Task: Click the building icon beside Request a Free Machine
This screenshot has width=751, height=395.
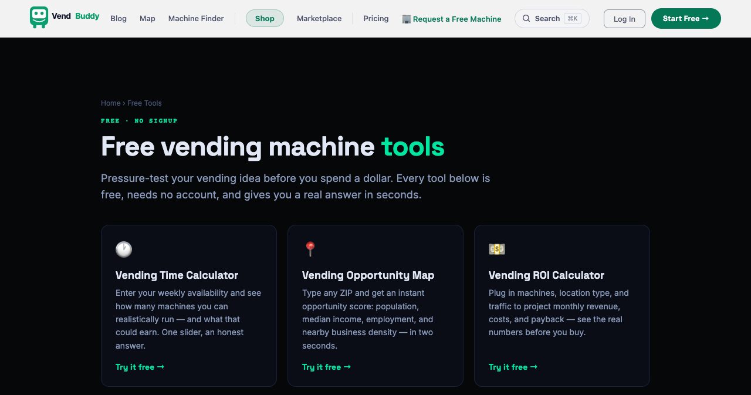Action: point(407,19)
